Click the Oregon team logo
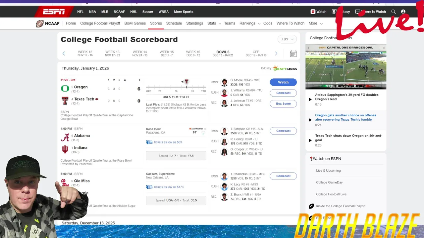This screenshot has height=238, width=424. 65,89
